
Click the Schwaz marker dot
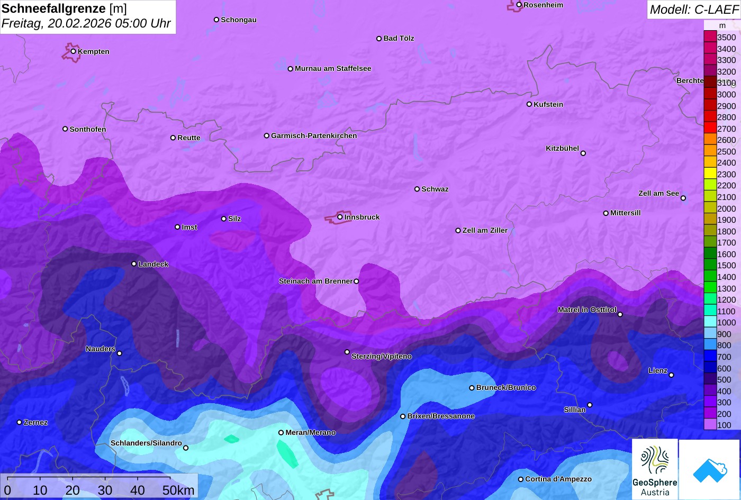tap(417, 189)
